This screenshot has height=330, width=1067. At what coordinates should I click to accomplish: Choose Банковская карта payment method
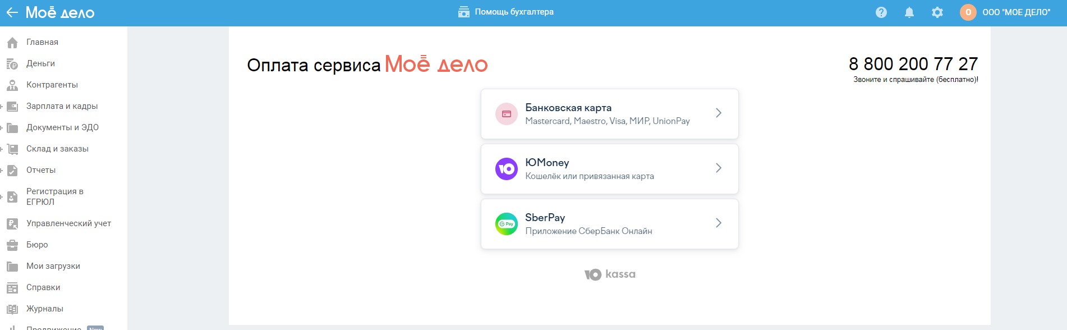tap(610, 114)
